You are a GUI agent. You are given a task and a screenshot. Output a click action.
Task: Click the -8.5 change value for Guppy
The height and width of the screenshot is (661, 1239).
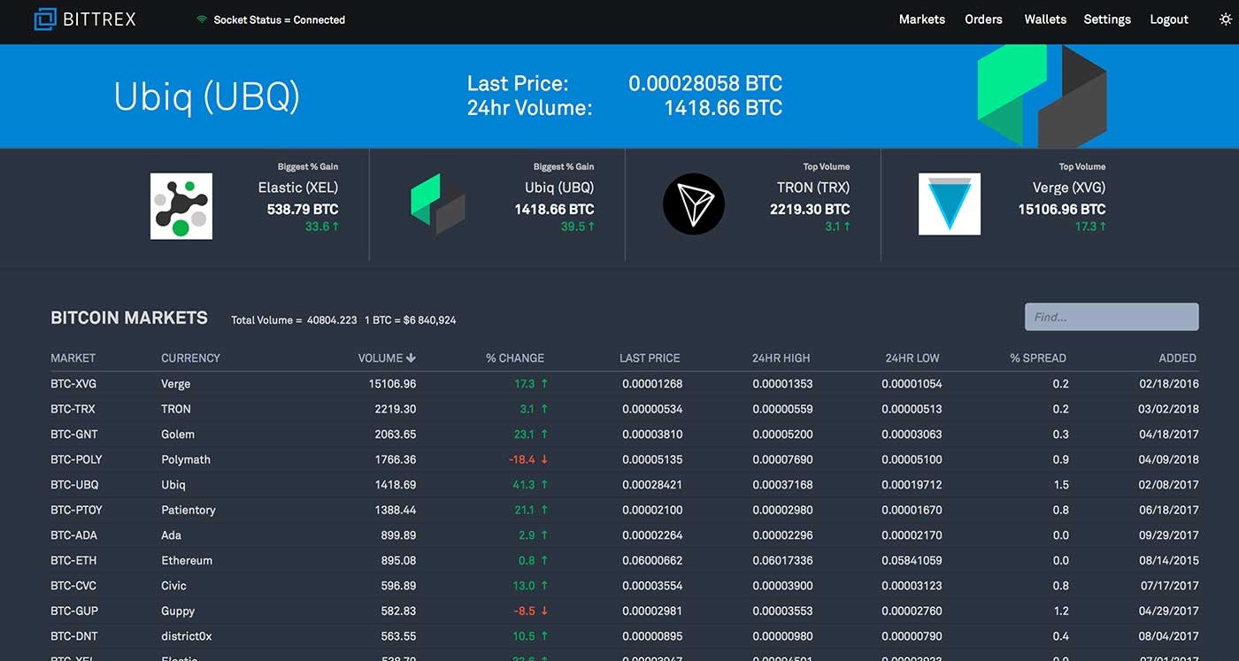point(525,611)
